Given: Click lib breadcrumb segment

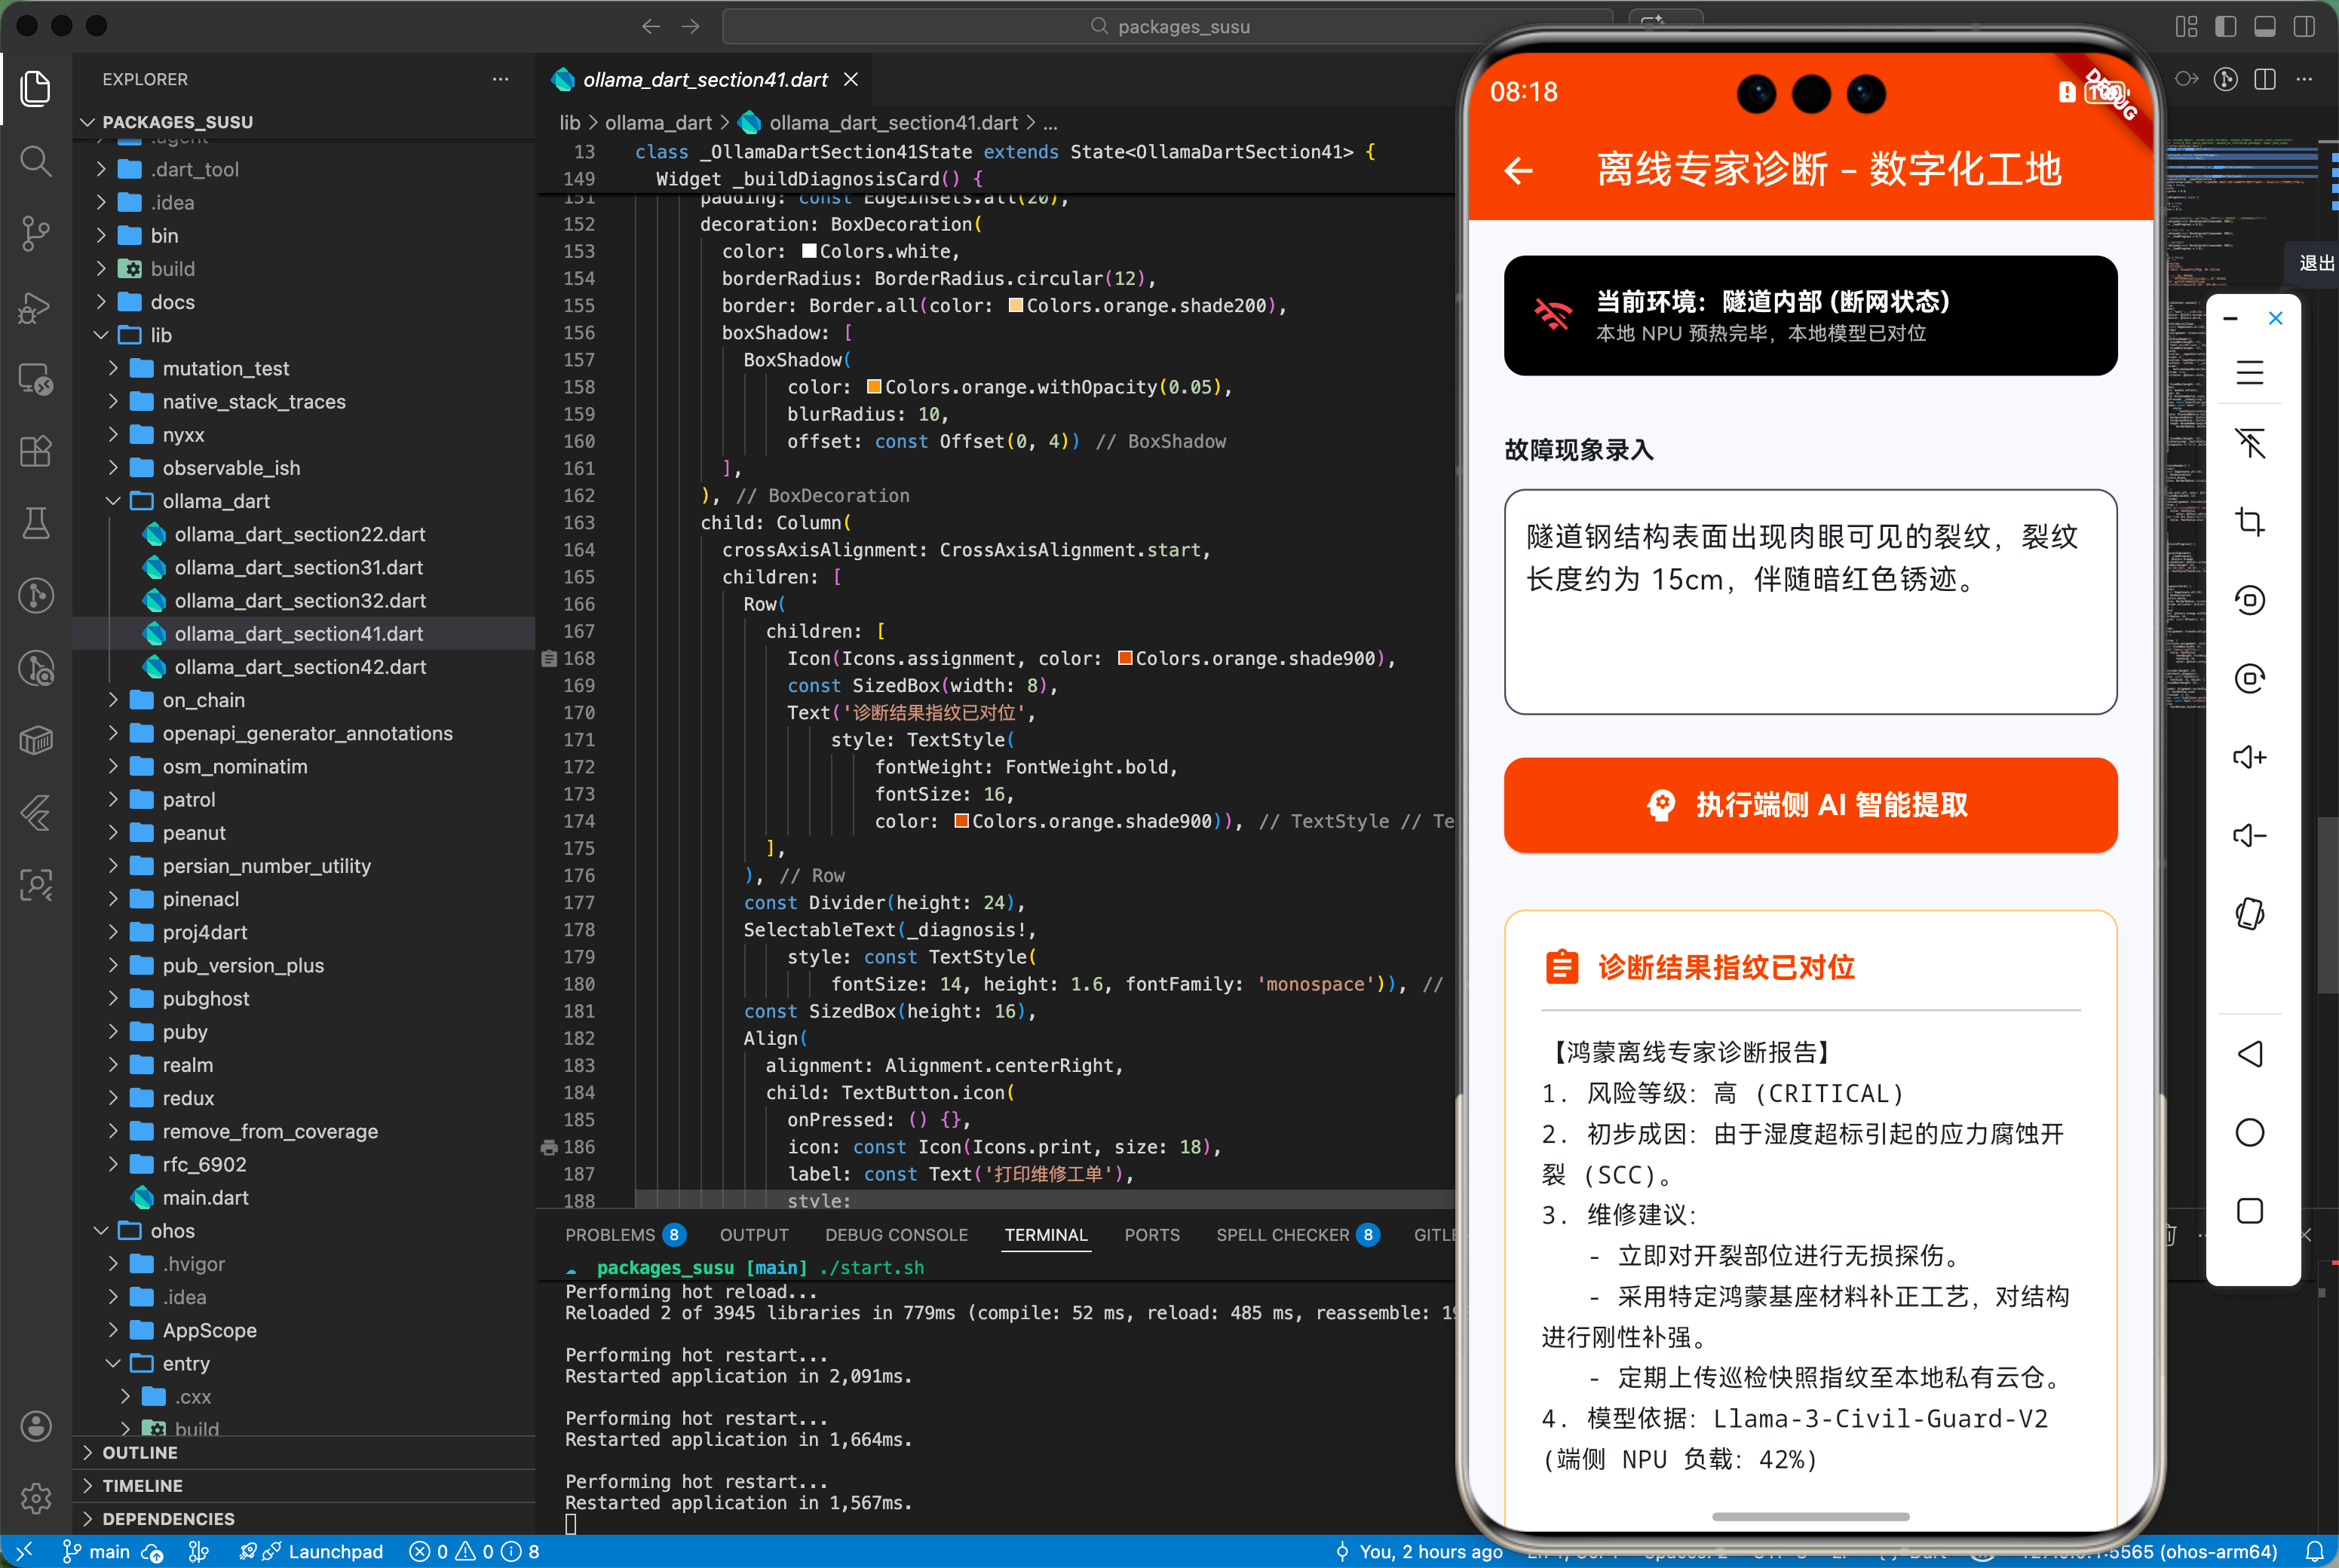Looking at the screenshot, I should point(569,122).
